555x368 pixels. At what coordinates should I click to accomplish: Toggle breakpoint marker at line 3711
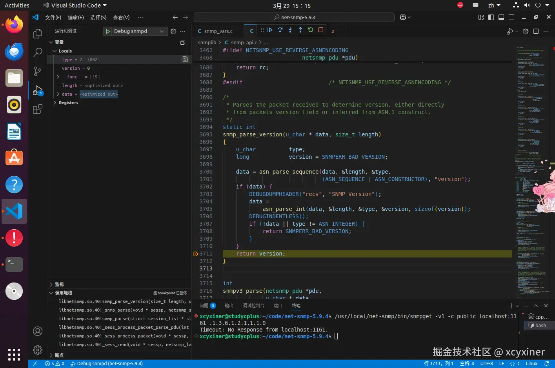point(196,254)
